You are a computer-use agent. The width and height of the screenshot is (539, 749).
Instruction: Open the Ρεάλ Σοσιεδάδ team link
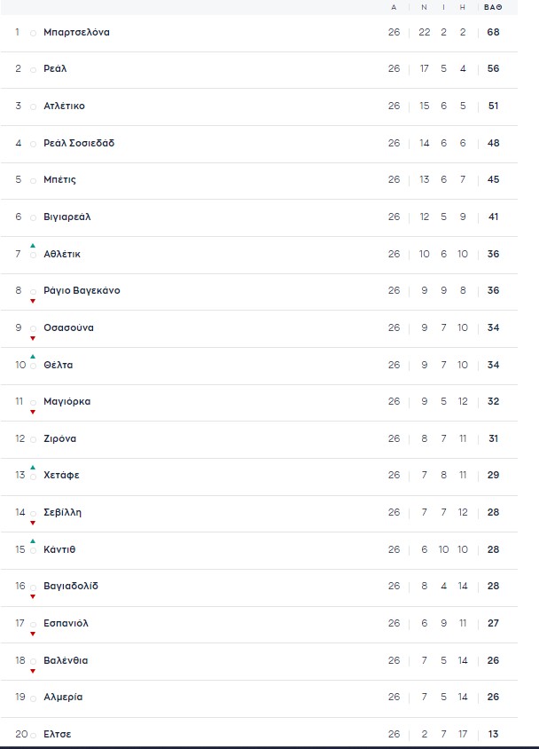79,143
